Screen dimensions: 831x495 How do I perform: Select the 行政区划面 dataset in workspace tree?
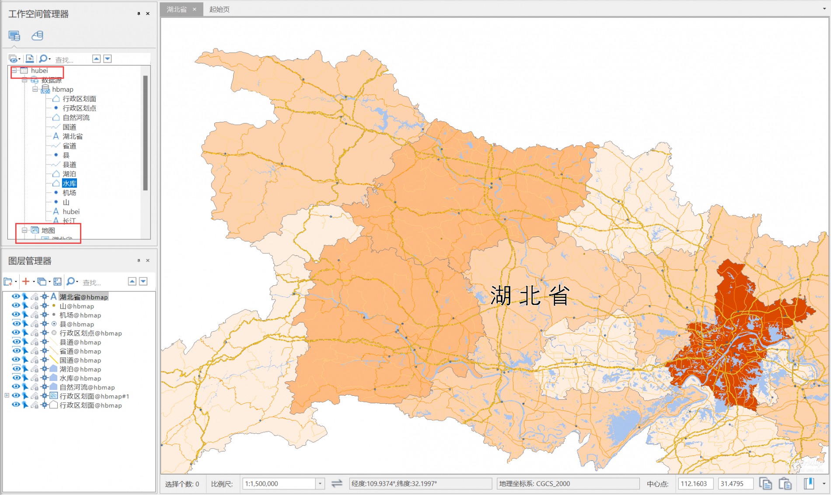(x=79, y=99)
